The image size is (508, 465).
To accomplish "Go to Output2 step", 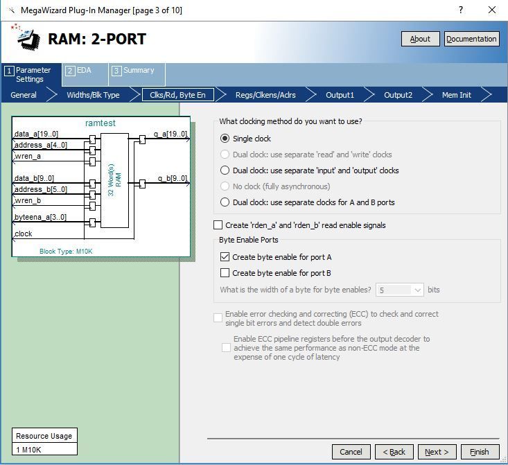I will point(398,95).
